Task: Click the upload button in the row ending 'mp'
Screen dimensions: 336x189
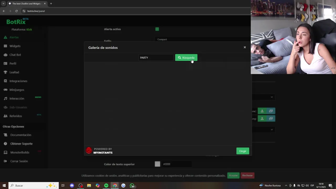Action: 262,119
